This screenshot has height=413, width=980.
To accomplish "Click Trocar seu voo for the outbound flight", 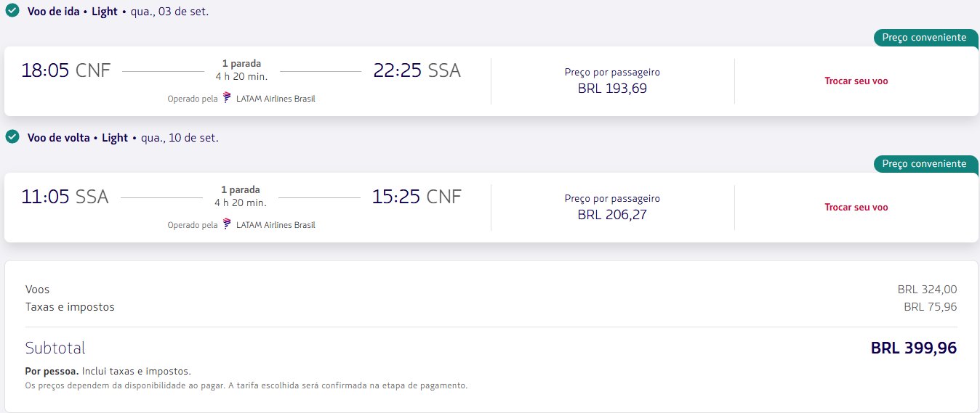I will (x=856, y=81).
